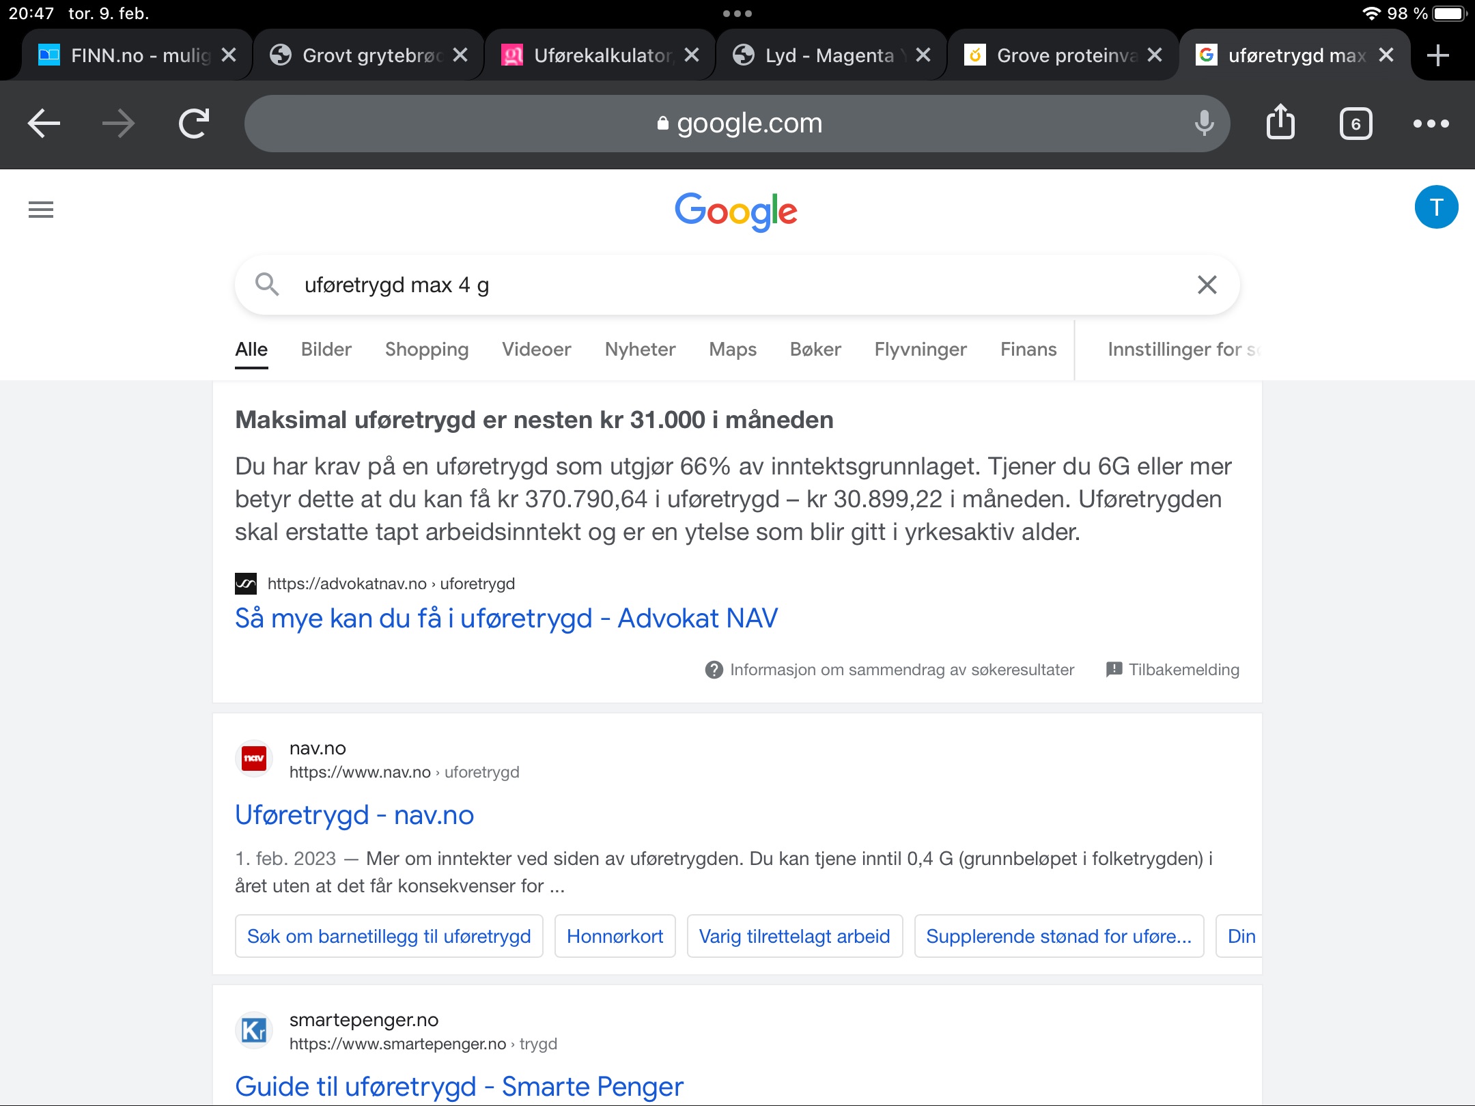Click the Advokat NAV favicon
The height and width of the screenshot is (1106, 1475).
click(x=246, y=584)
